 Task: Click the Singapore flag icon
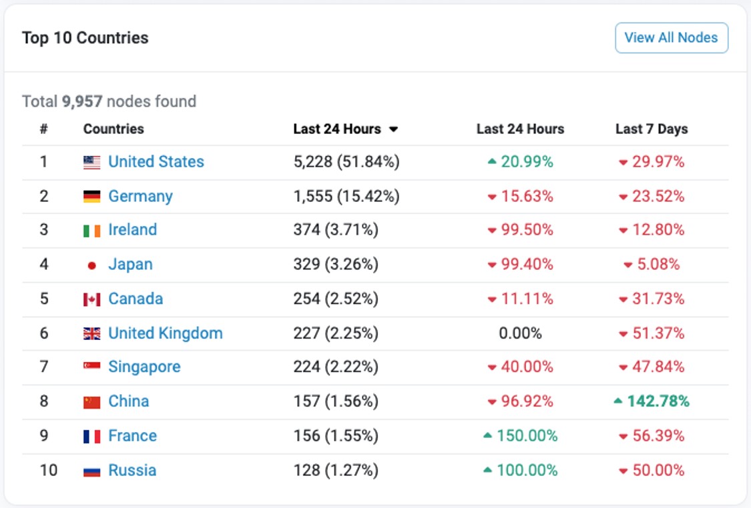click(91, 367)
